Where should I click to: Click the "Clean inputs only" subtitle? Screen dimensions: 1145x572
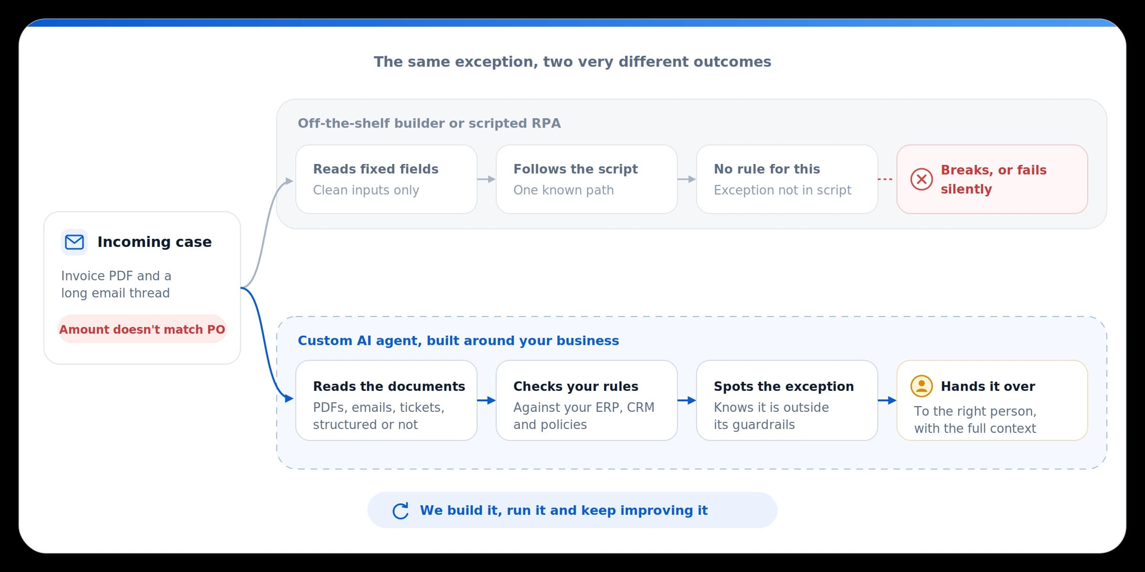pyautogui.click(x=366, y=190)
